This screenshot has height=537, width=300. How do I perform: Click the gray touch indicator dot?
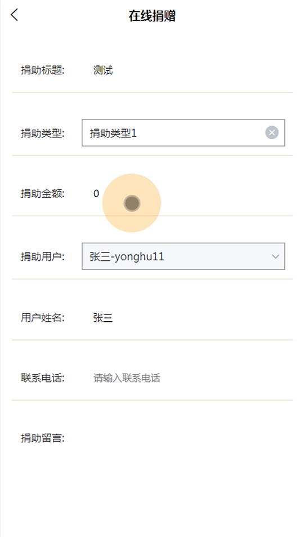(x=132, y=203)
